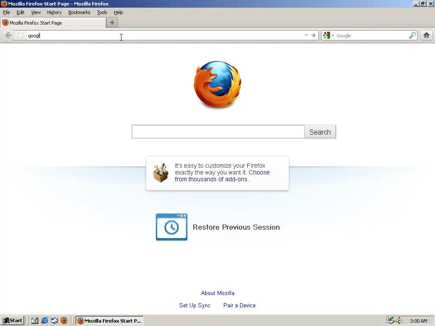Open the Help menu
This screenshot has width=435, height=326.
coord(118,12)
